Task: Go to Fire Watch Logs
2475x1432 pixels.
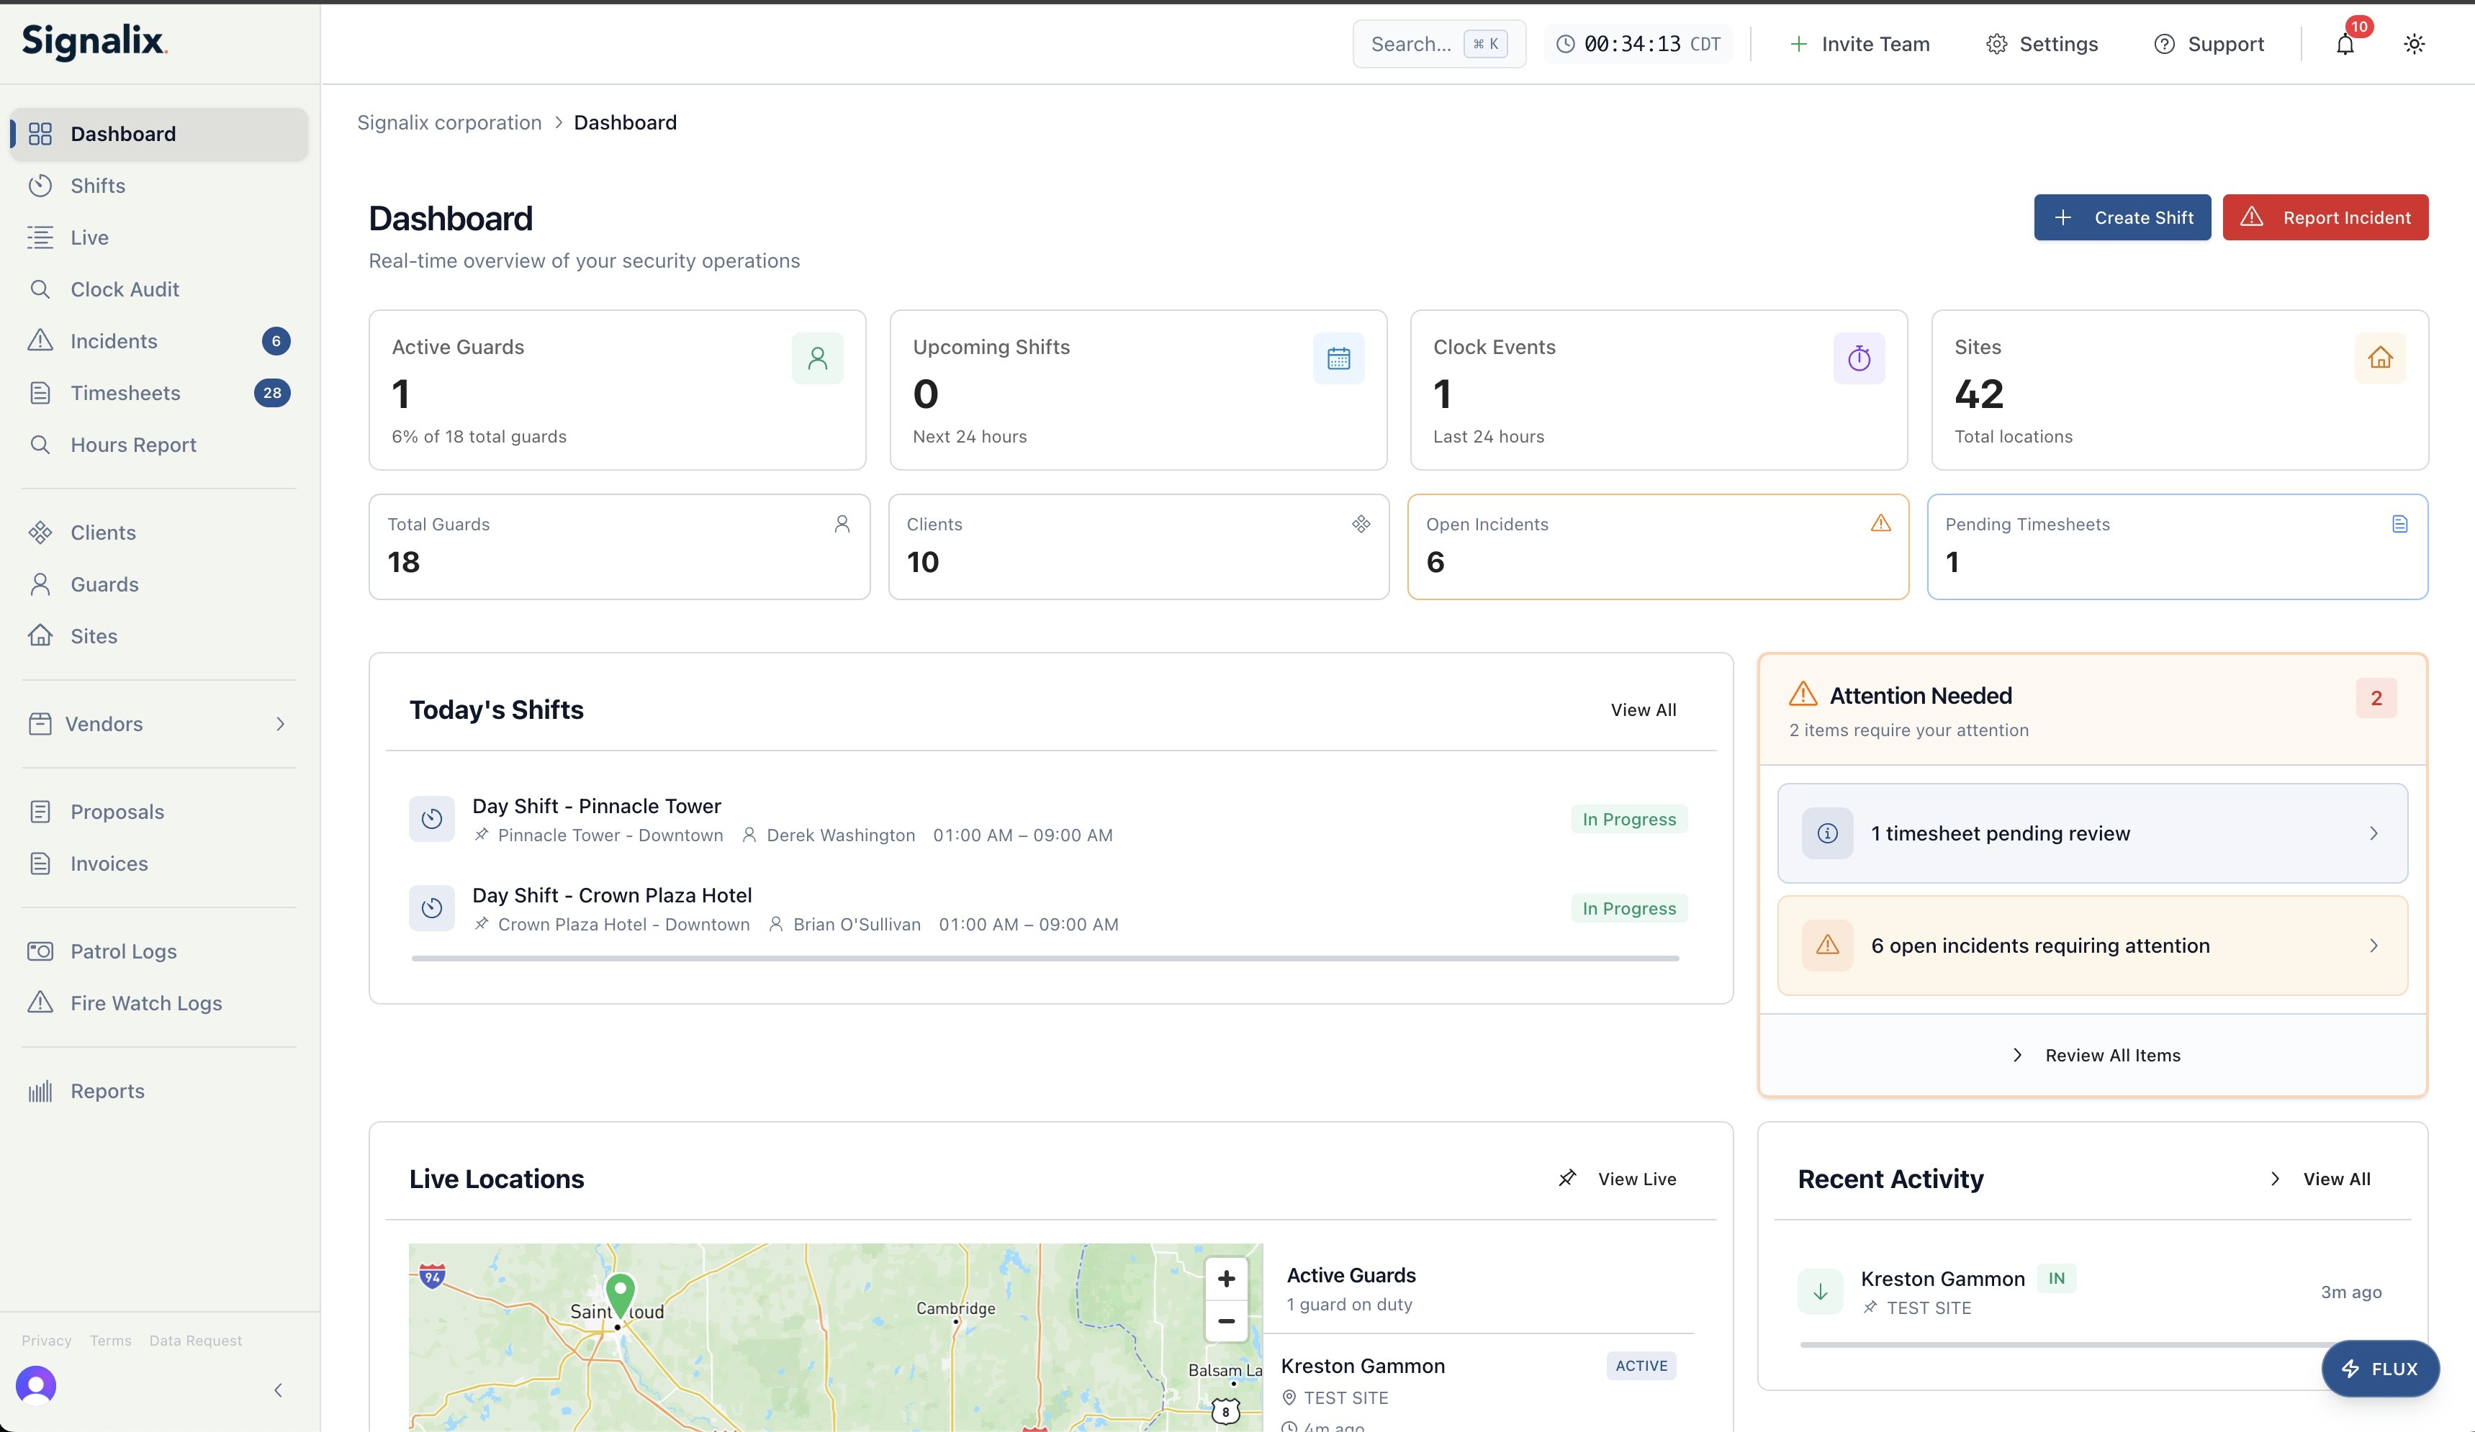Action: click(146, 1003)
